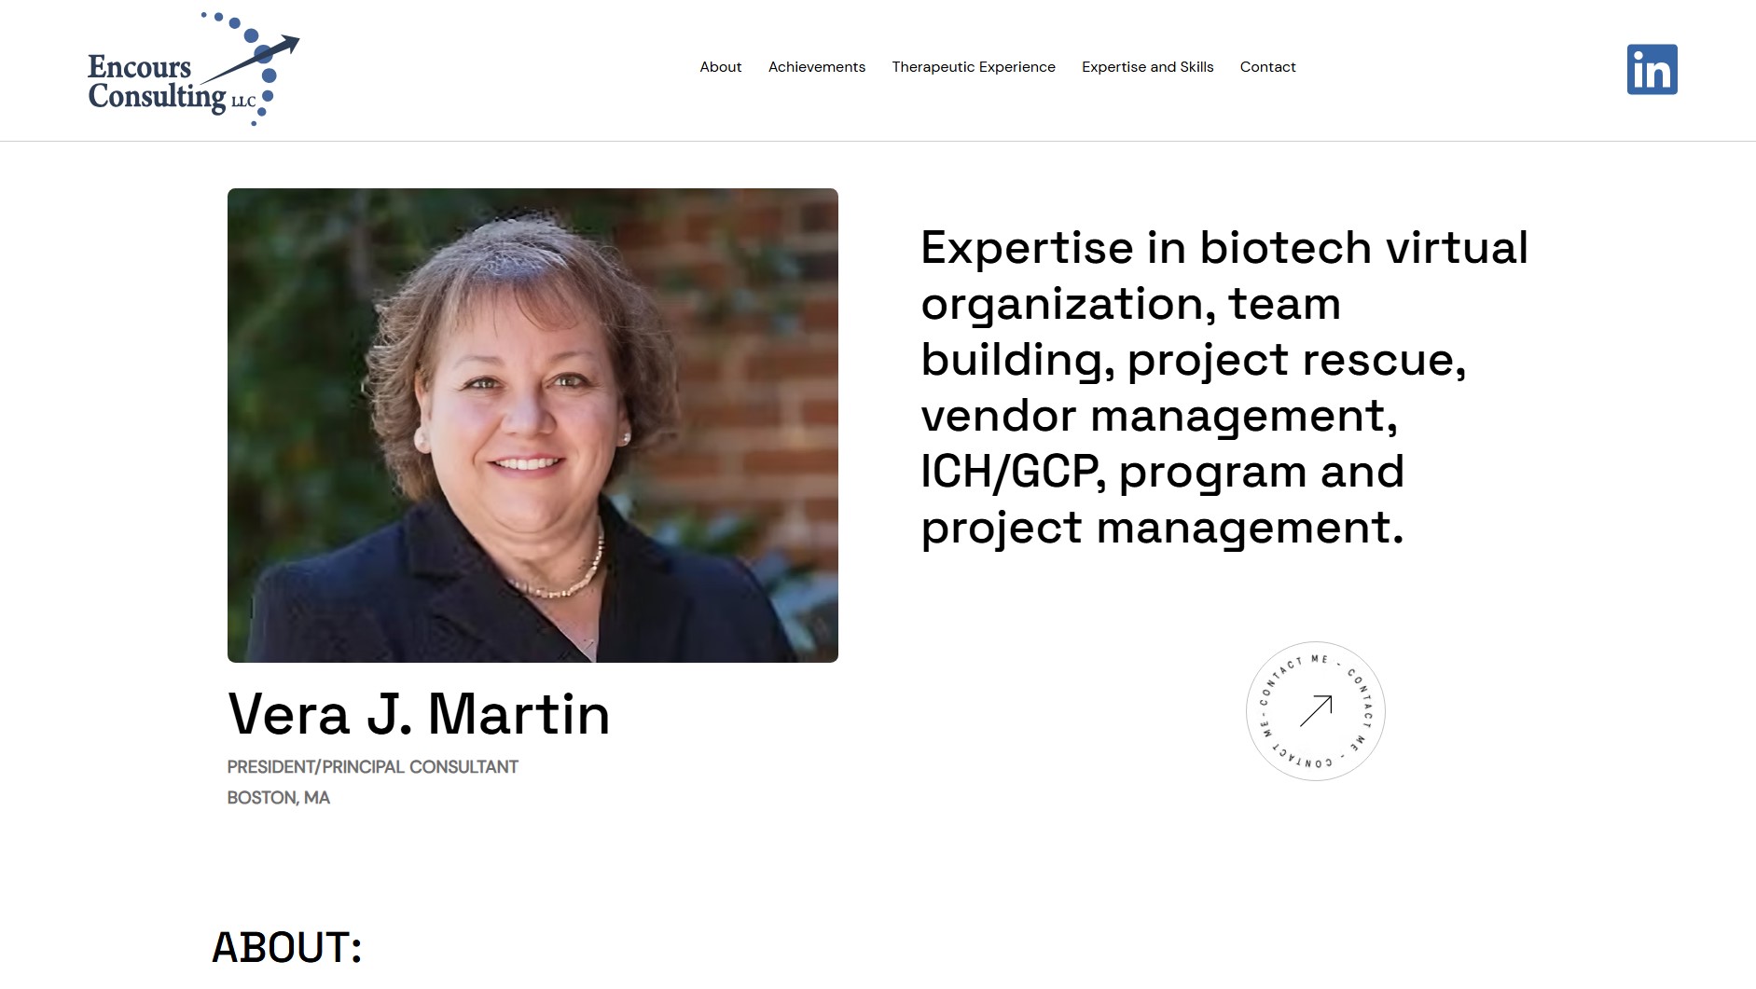The image size is (1756, 989).
Task: Click the rotating 'Contact Me' ring text
Action: 1362,691
